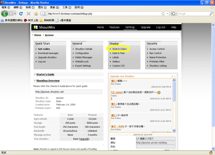The width and height of the screenshot is (215, 155).
Task: Reload the page with the refresh icon
Action: point(21,14)
